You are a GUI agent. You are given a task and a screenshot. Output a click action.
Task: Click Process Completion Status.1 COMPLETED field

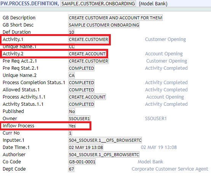(x=82, y=83)
